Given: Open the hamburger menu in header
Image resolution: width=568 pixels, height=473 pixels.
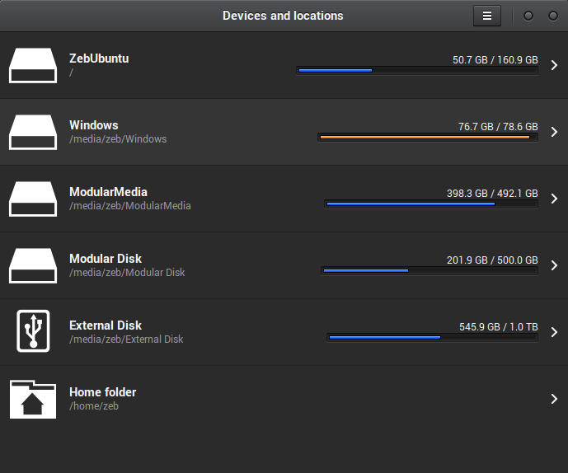Looking at the screenshot, I should [x=486, y=16].
